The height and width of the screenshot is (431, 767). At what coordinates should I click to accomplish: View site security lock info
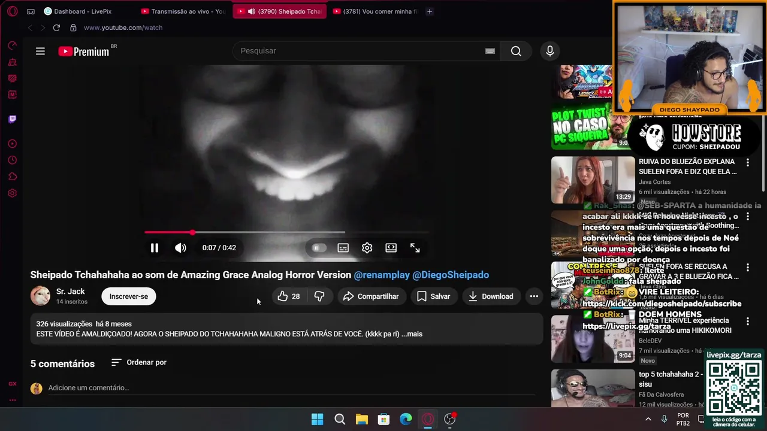(x=73, y=28)
